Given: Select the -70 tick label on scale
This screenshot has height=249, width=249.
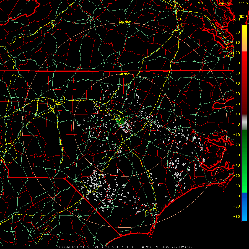Looking at the screenshot, I should [x=237, y=196].
